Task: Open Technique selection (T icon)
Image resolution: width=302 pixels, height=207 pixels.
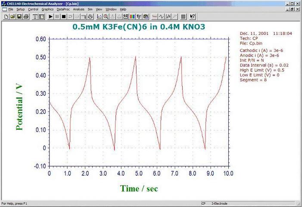Action: pyautogui.click(x=35, y=17)
